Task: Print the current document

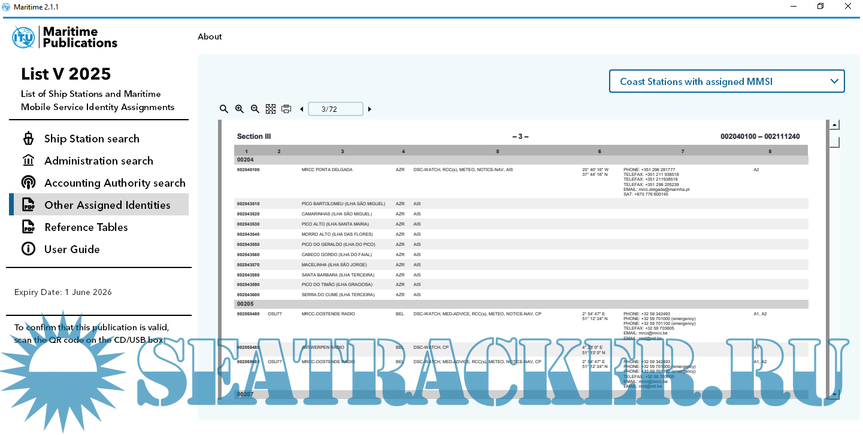Action: pos(286,109)
